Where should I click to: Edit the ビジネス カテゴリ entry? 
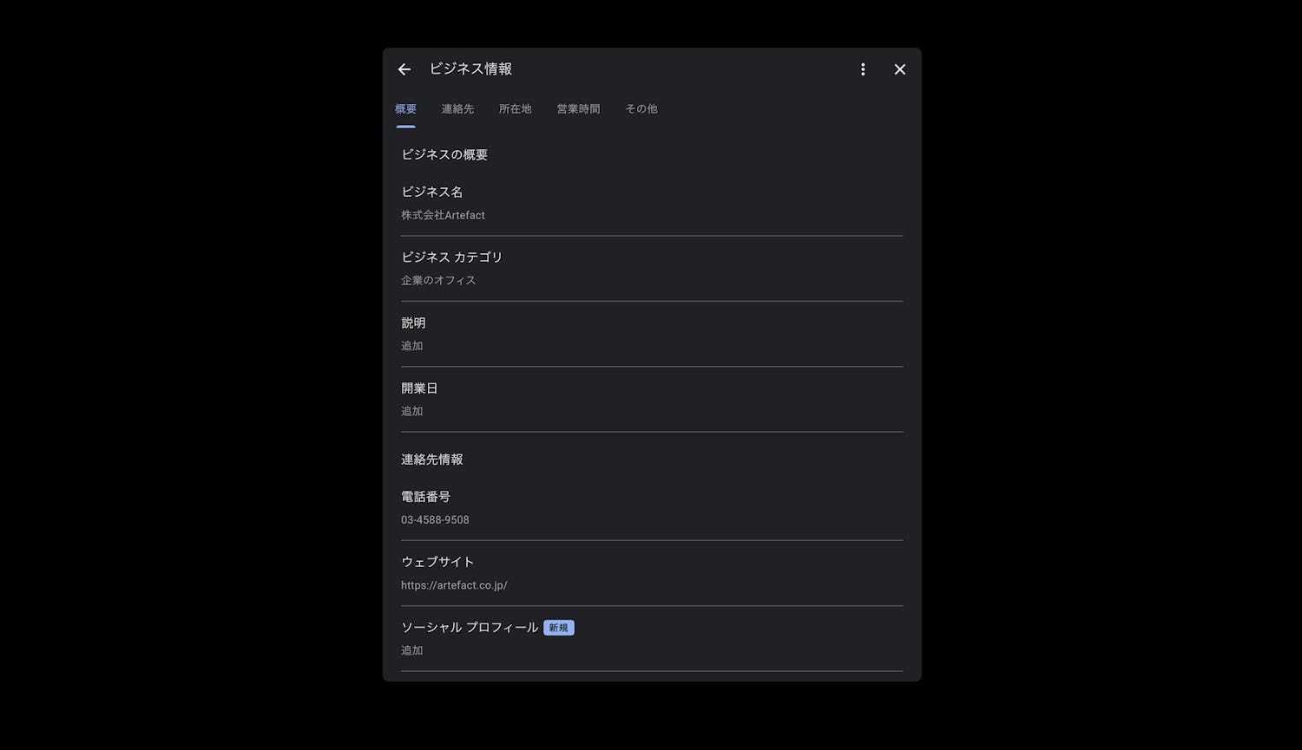pos(652,269)
